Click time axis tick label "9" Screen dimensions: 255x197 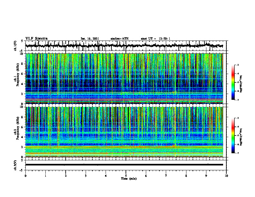(206, 176)
